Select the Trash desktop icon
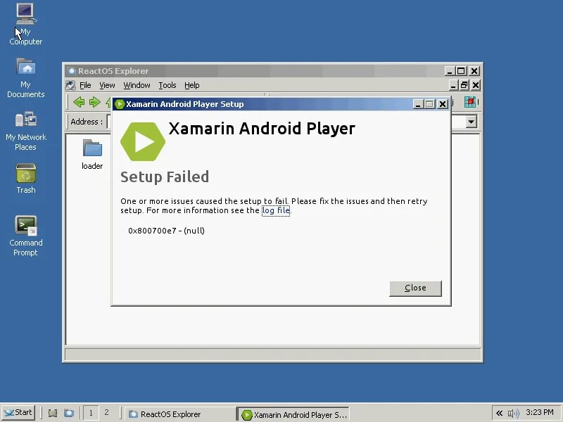The width and height of the screenshot is (563, 422). coord(25,179)
